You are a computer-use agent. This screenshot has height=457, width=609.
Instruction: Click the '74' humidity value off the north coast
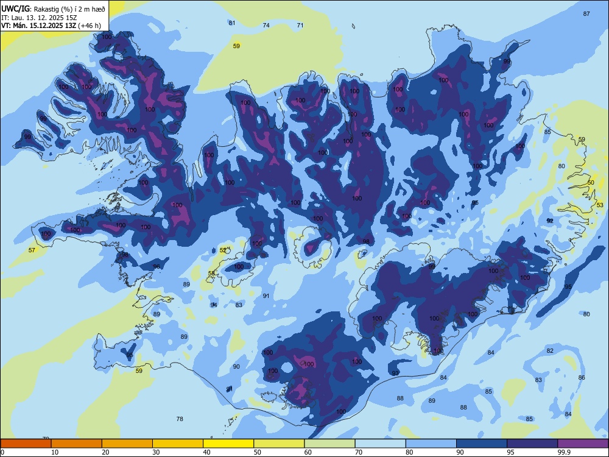tap(266, 25)
